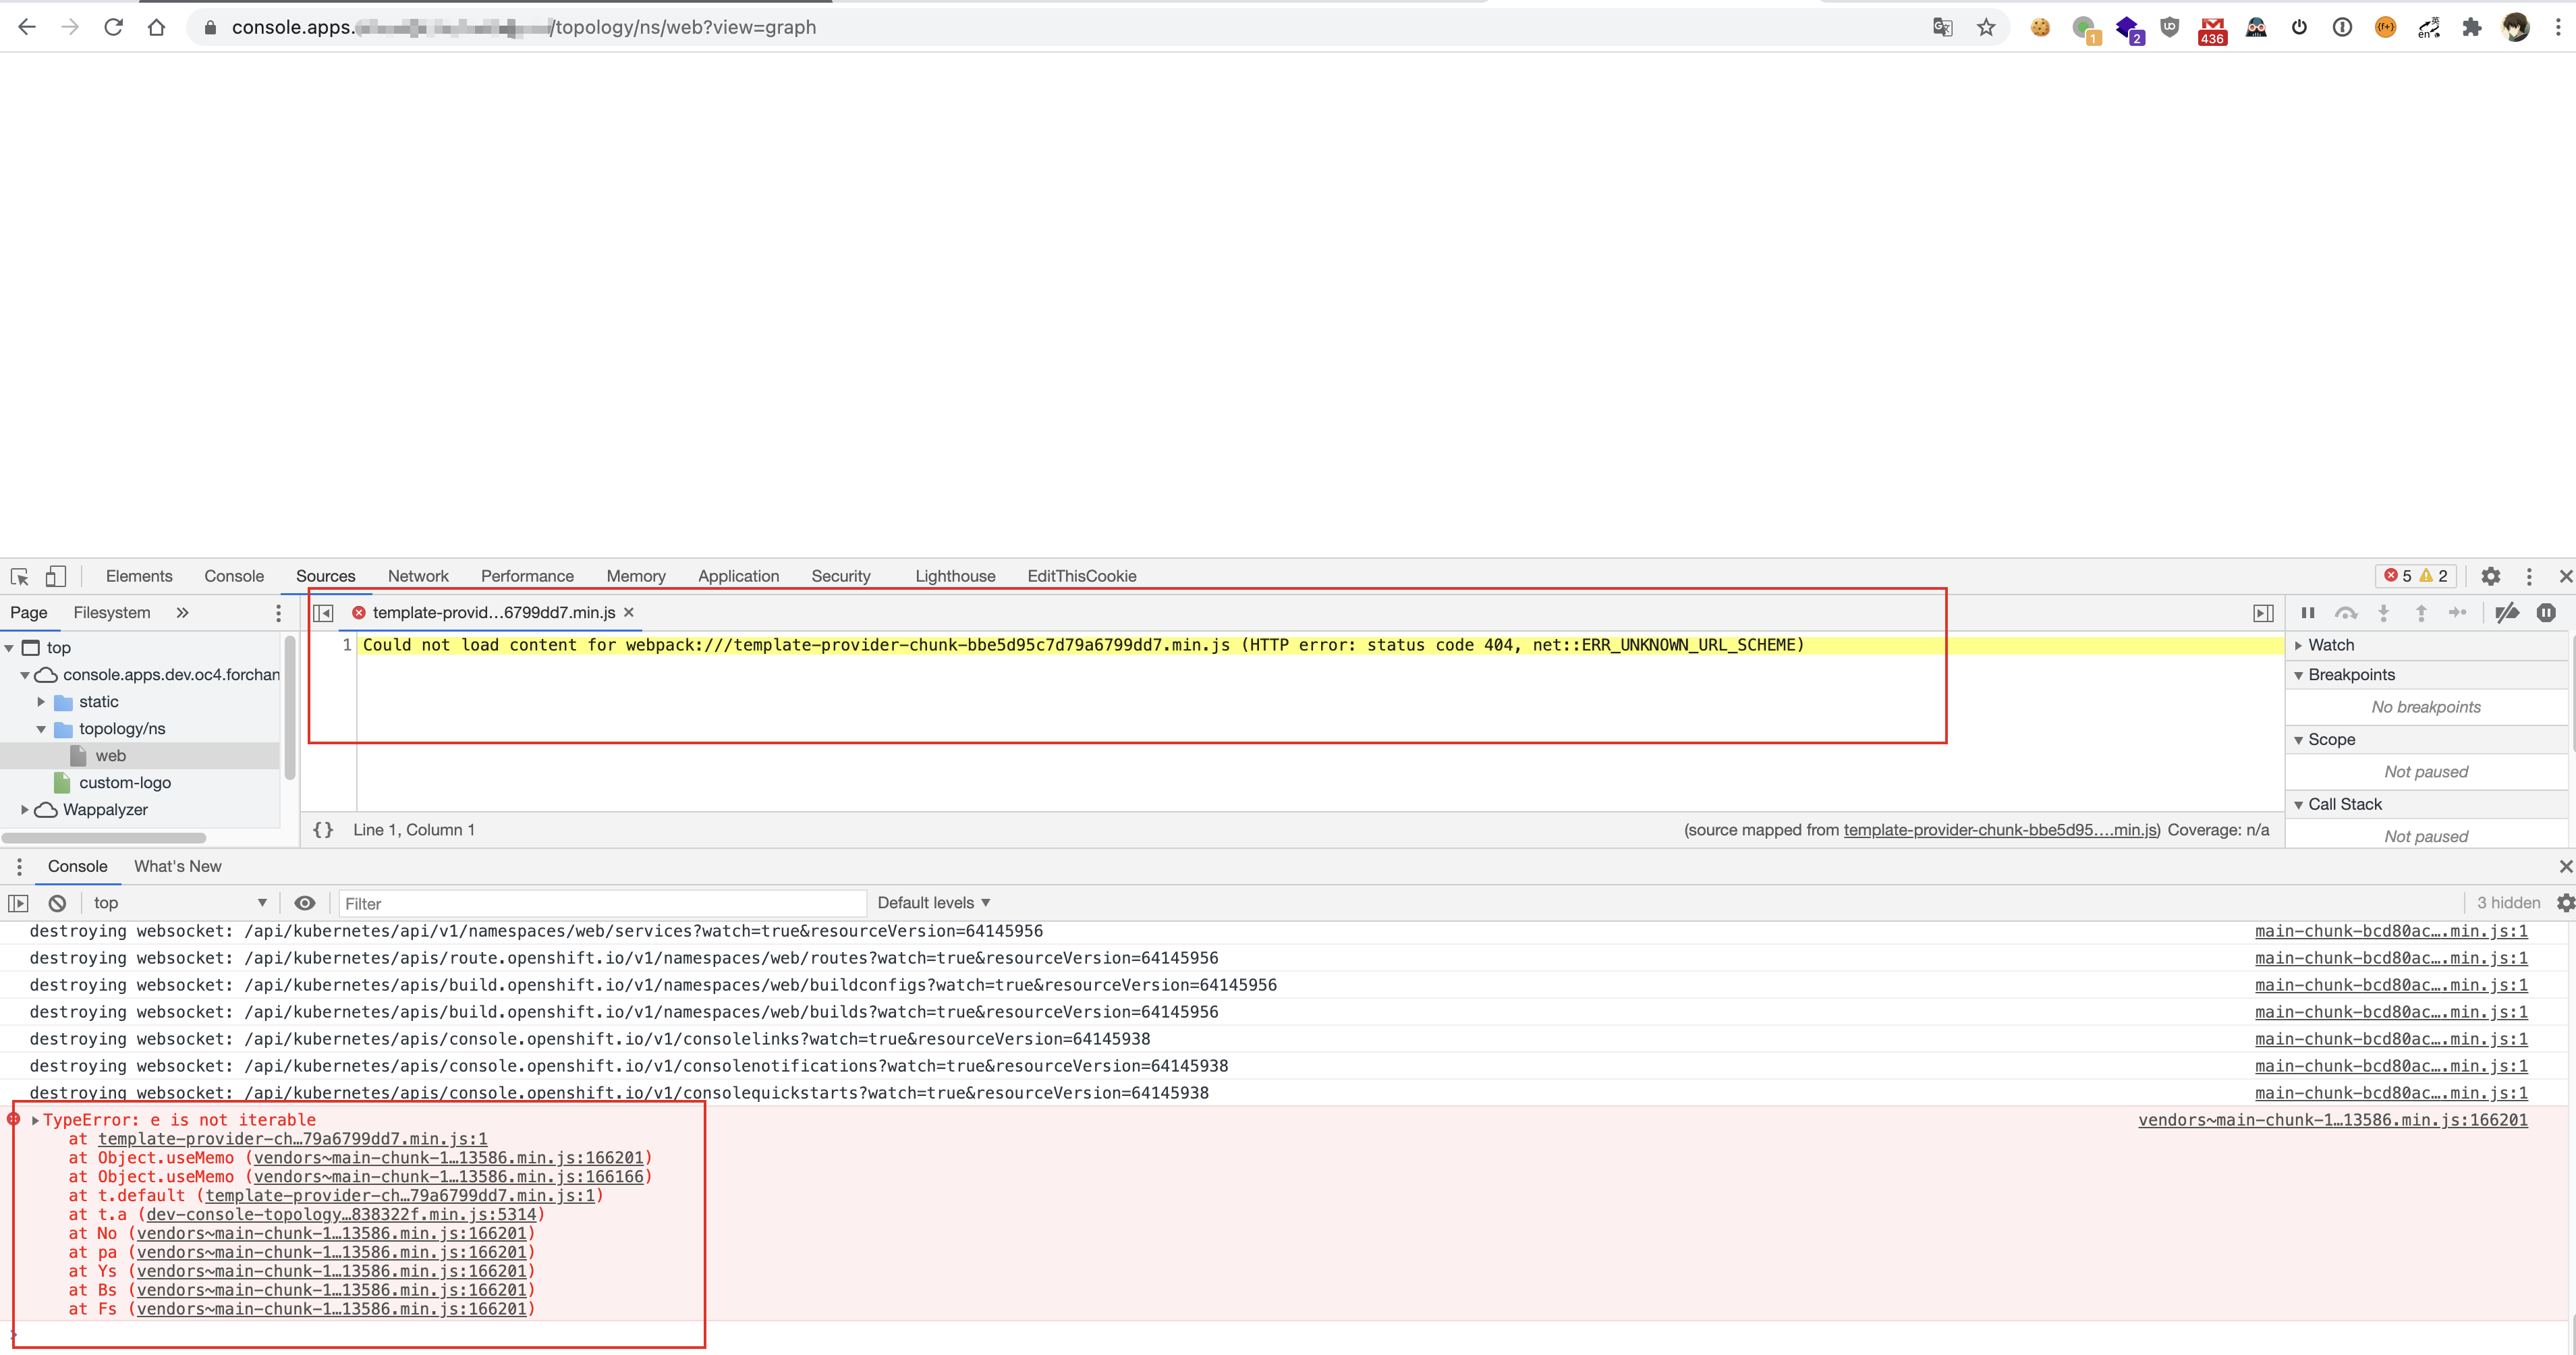Toggle the device emulation mode

55,576
